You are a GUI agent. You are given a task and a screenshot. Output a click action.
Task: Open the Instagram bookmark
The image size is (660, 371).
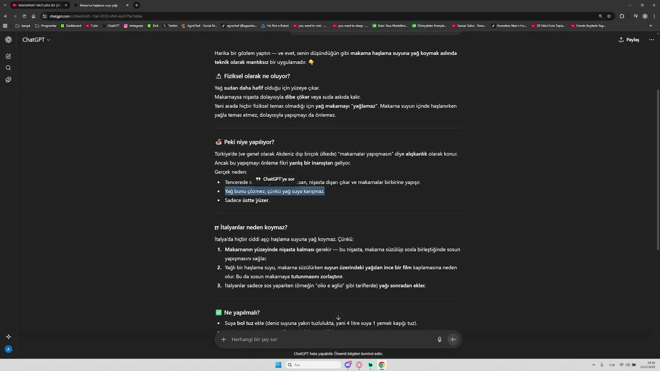click(x=134, y=26)
